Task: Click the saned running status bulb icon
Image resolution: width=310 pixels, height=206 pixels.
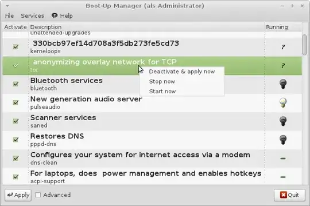Action: [x=283, y=121]
